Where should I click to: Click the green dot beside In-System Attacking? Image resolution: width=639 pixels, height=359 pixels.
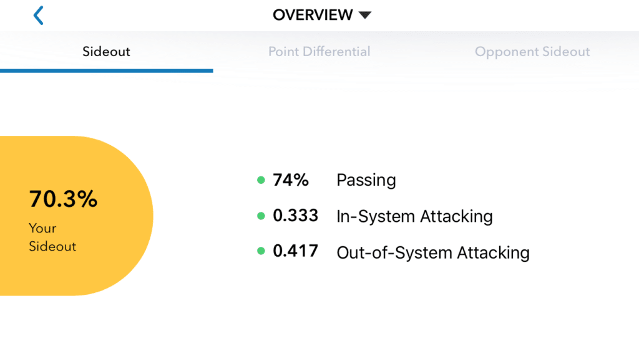click(x=261, y=216)
